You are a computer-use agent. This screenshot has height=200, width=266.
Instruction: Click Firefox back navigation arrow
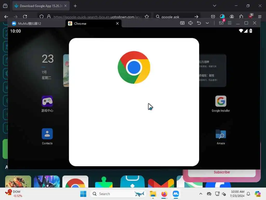coord(6,17)
